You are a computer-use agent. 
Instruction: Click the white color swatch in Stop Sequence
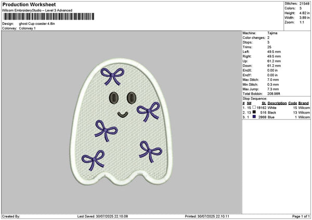pos(254,107)
